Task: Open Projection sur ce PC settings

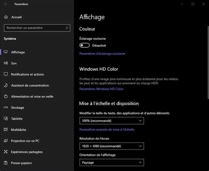Action: click(37, 141)
